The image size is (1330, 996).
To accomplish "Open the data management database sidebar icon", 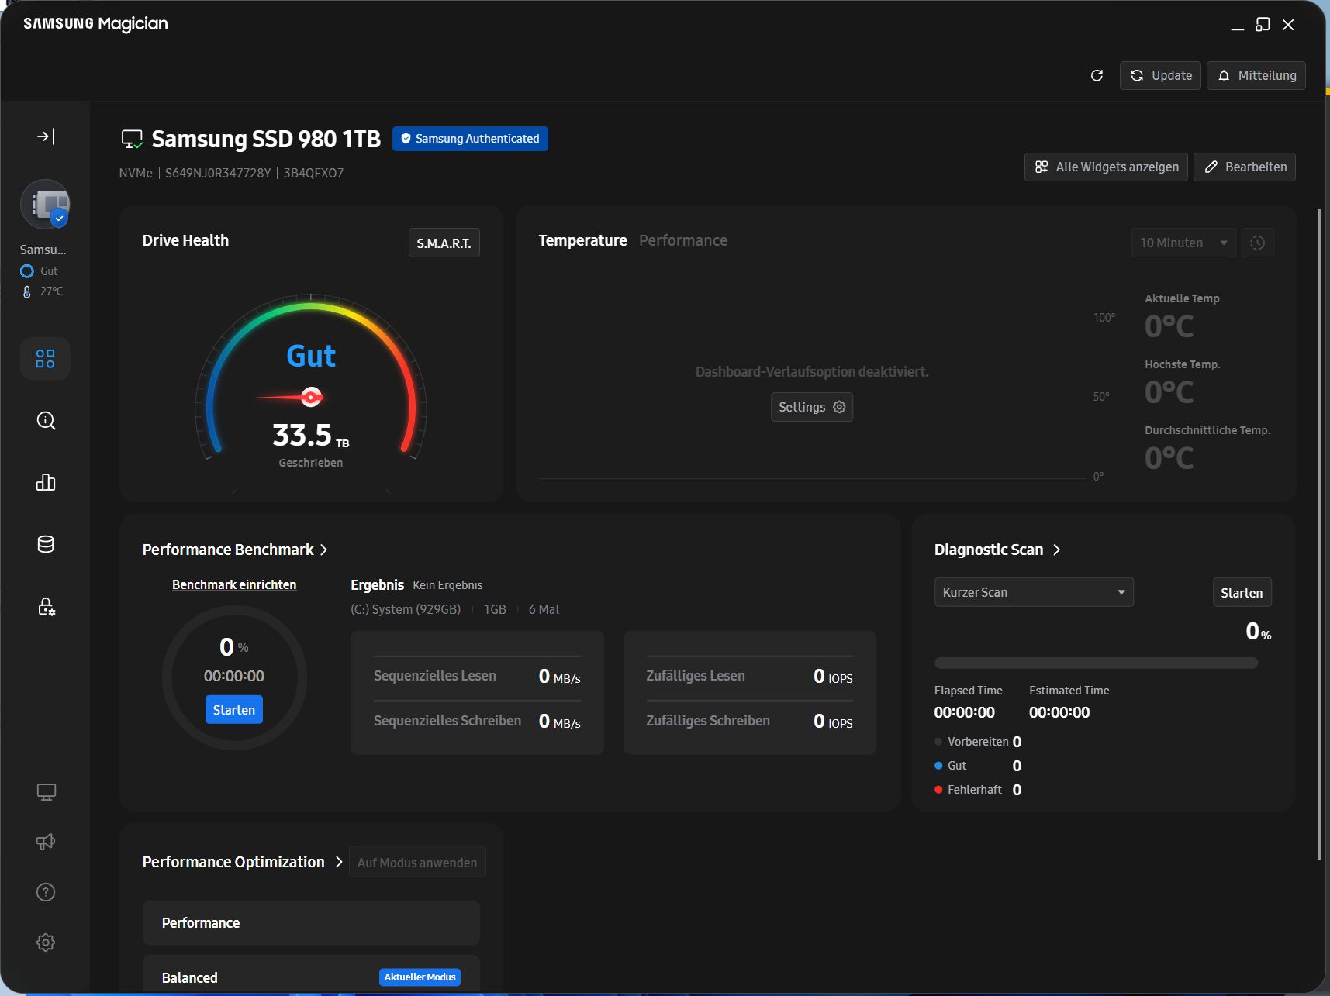I will pos(46,544).
